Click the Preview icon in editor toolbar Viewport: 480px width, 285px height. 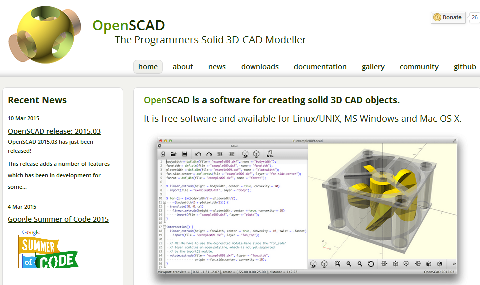click(245, 154)
